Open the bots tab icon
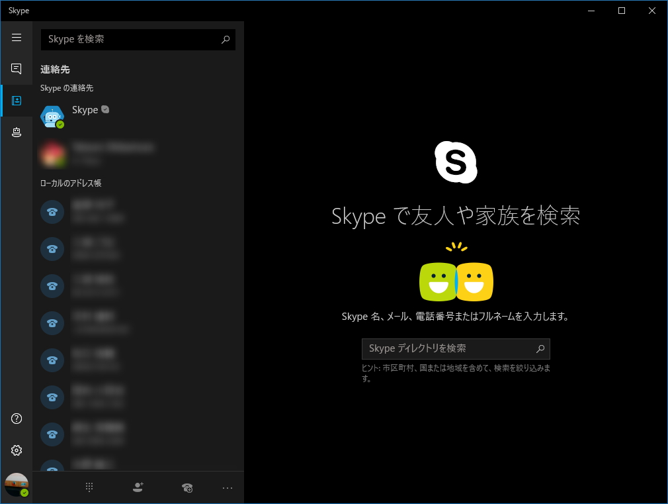 [16, 132]
